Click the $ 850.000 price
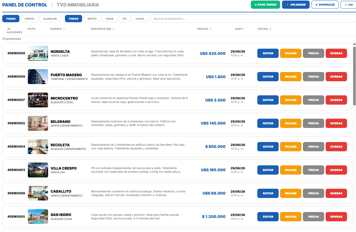The height and width of the screenshot is (232, 356). [215, 147]
